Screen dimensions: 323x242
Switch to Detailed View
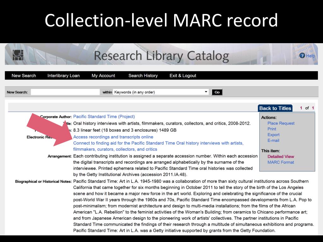[280, 157]
